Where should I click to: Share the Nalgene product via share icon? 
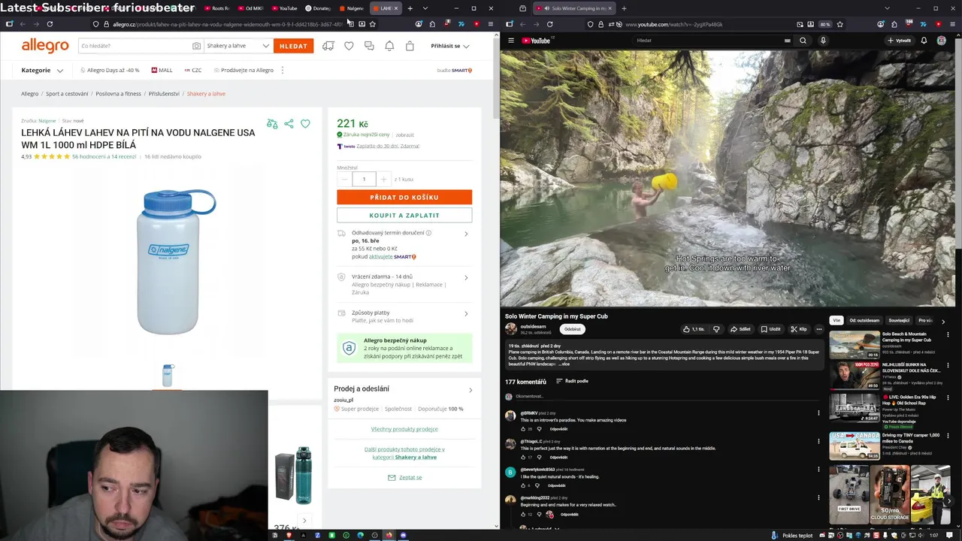click(289, 123)
